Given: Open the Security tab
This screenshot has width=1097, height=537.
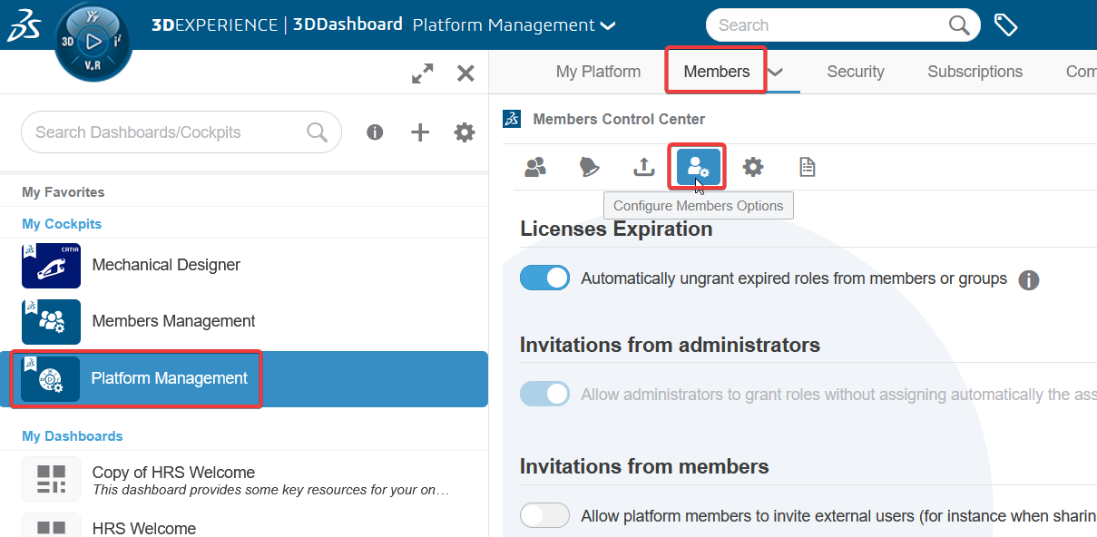Looking at the screenshot, I should point(856,72).
